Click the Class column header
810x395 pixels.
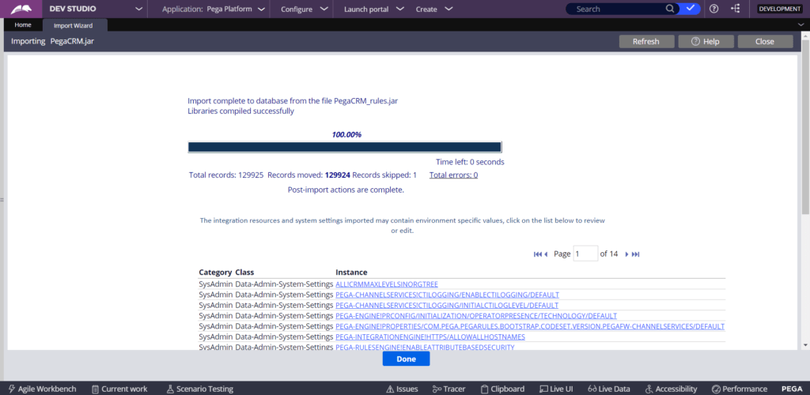(244, 273)
